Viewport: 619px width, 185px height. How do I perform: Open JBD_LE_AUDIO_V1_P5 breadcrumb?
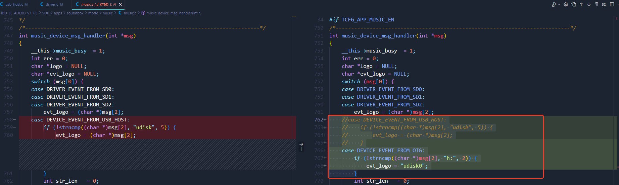coord(19,13)
